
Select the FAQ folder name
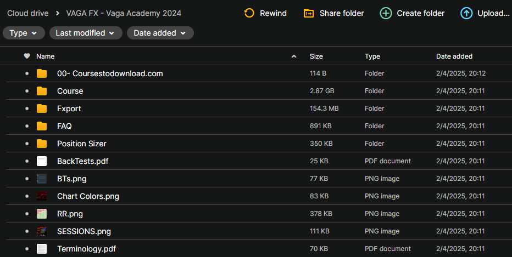coord(64,126)
